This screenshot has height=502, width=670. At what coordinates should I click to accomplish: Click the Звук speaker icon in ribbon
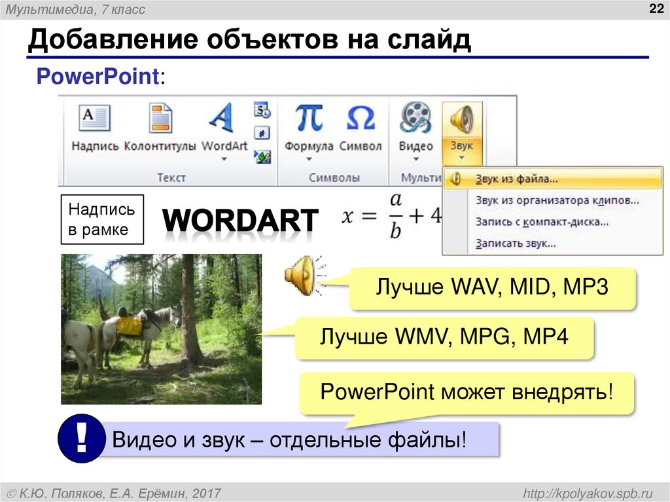click(x=462, y=119)
